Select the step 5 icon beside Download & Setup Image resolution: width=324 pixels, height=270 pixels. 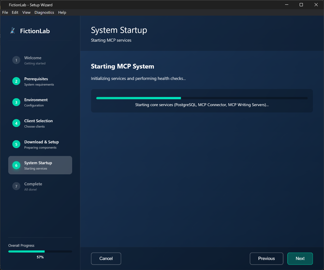click(x=16, y=144)
